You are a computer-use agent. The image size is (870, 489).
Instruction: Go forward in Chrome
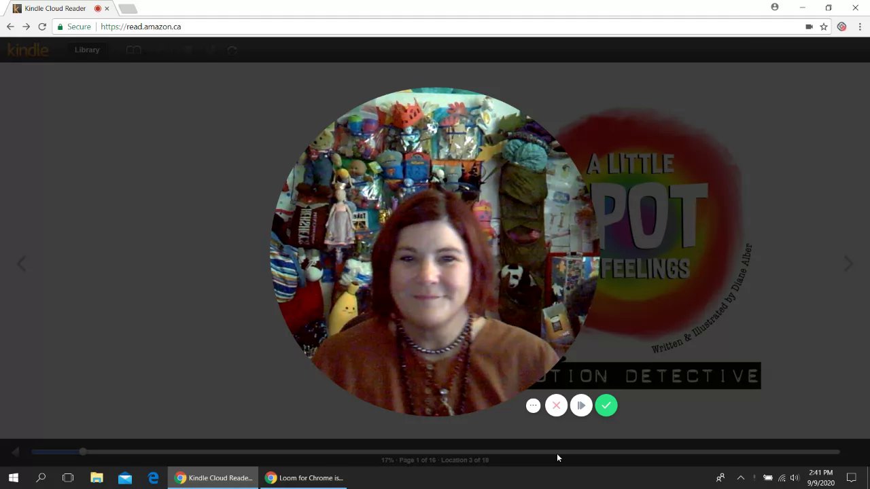point(26,26)
